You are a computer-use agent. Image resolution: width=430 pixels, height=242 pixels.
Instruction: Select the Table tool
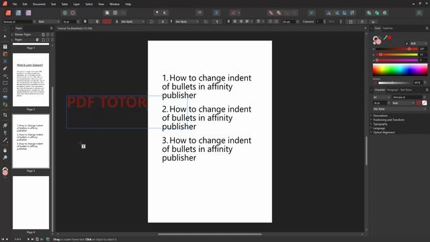tap(5, 54)
